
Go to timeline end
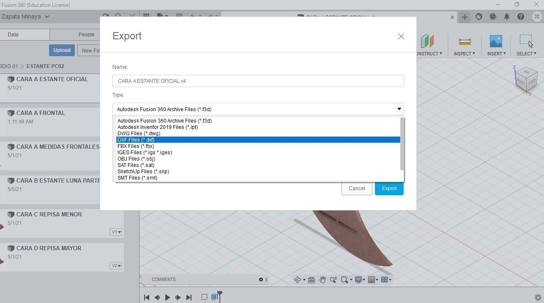pyautogui.click(x=189, y=298)
